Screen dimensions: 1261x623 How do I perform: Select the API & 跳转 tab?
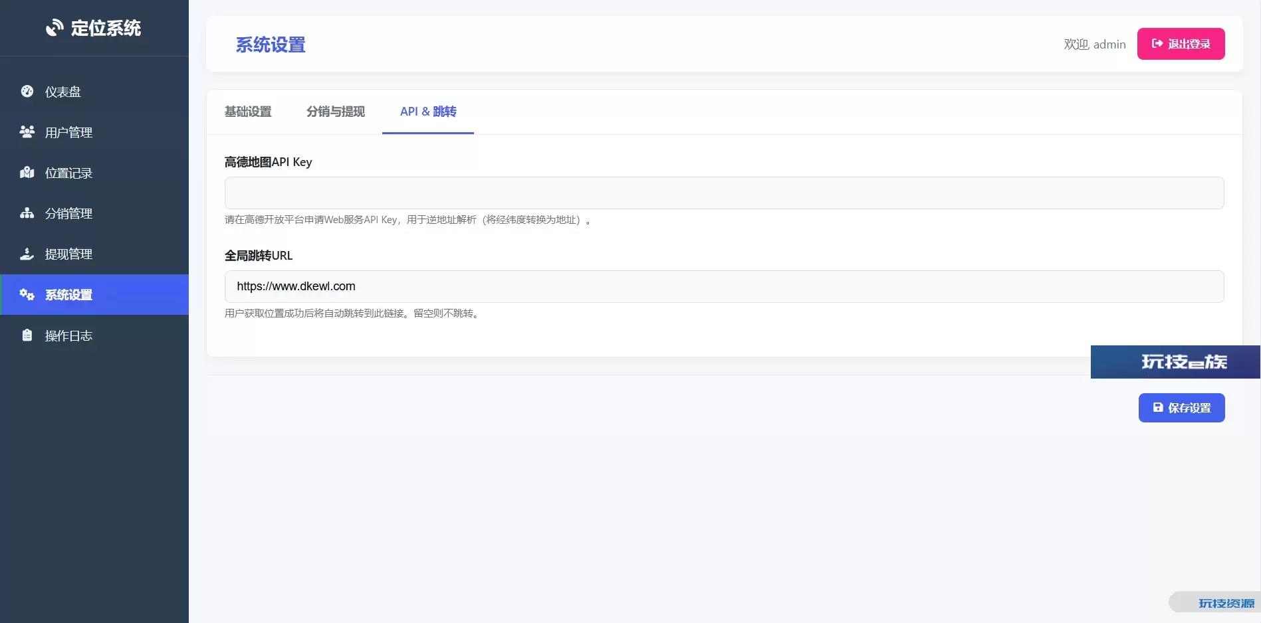(428, 112)
